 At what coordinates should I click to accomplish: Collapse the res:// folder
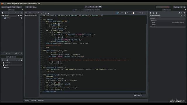(2, 65)
